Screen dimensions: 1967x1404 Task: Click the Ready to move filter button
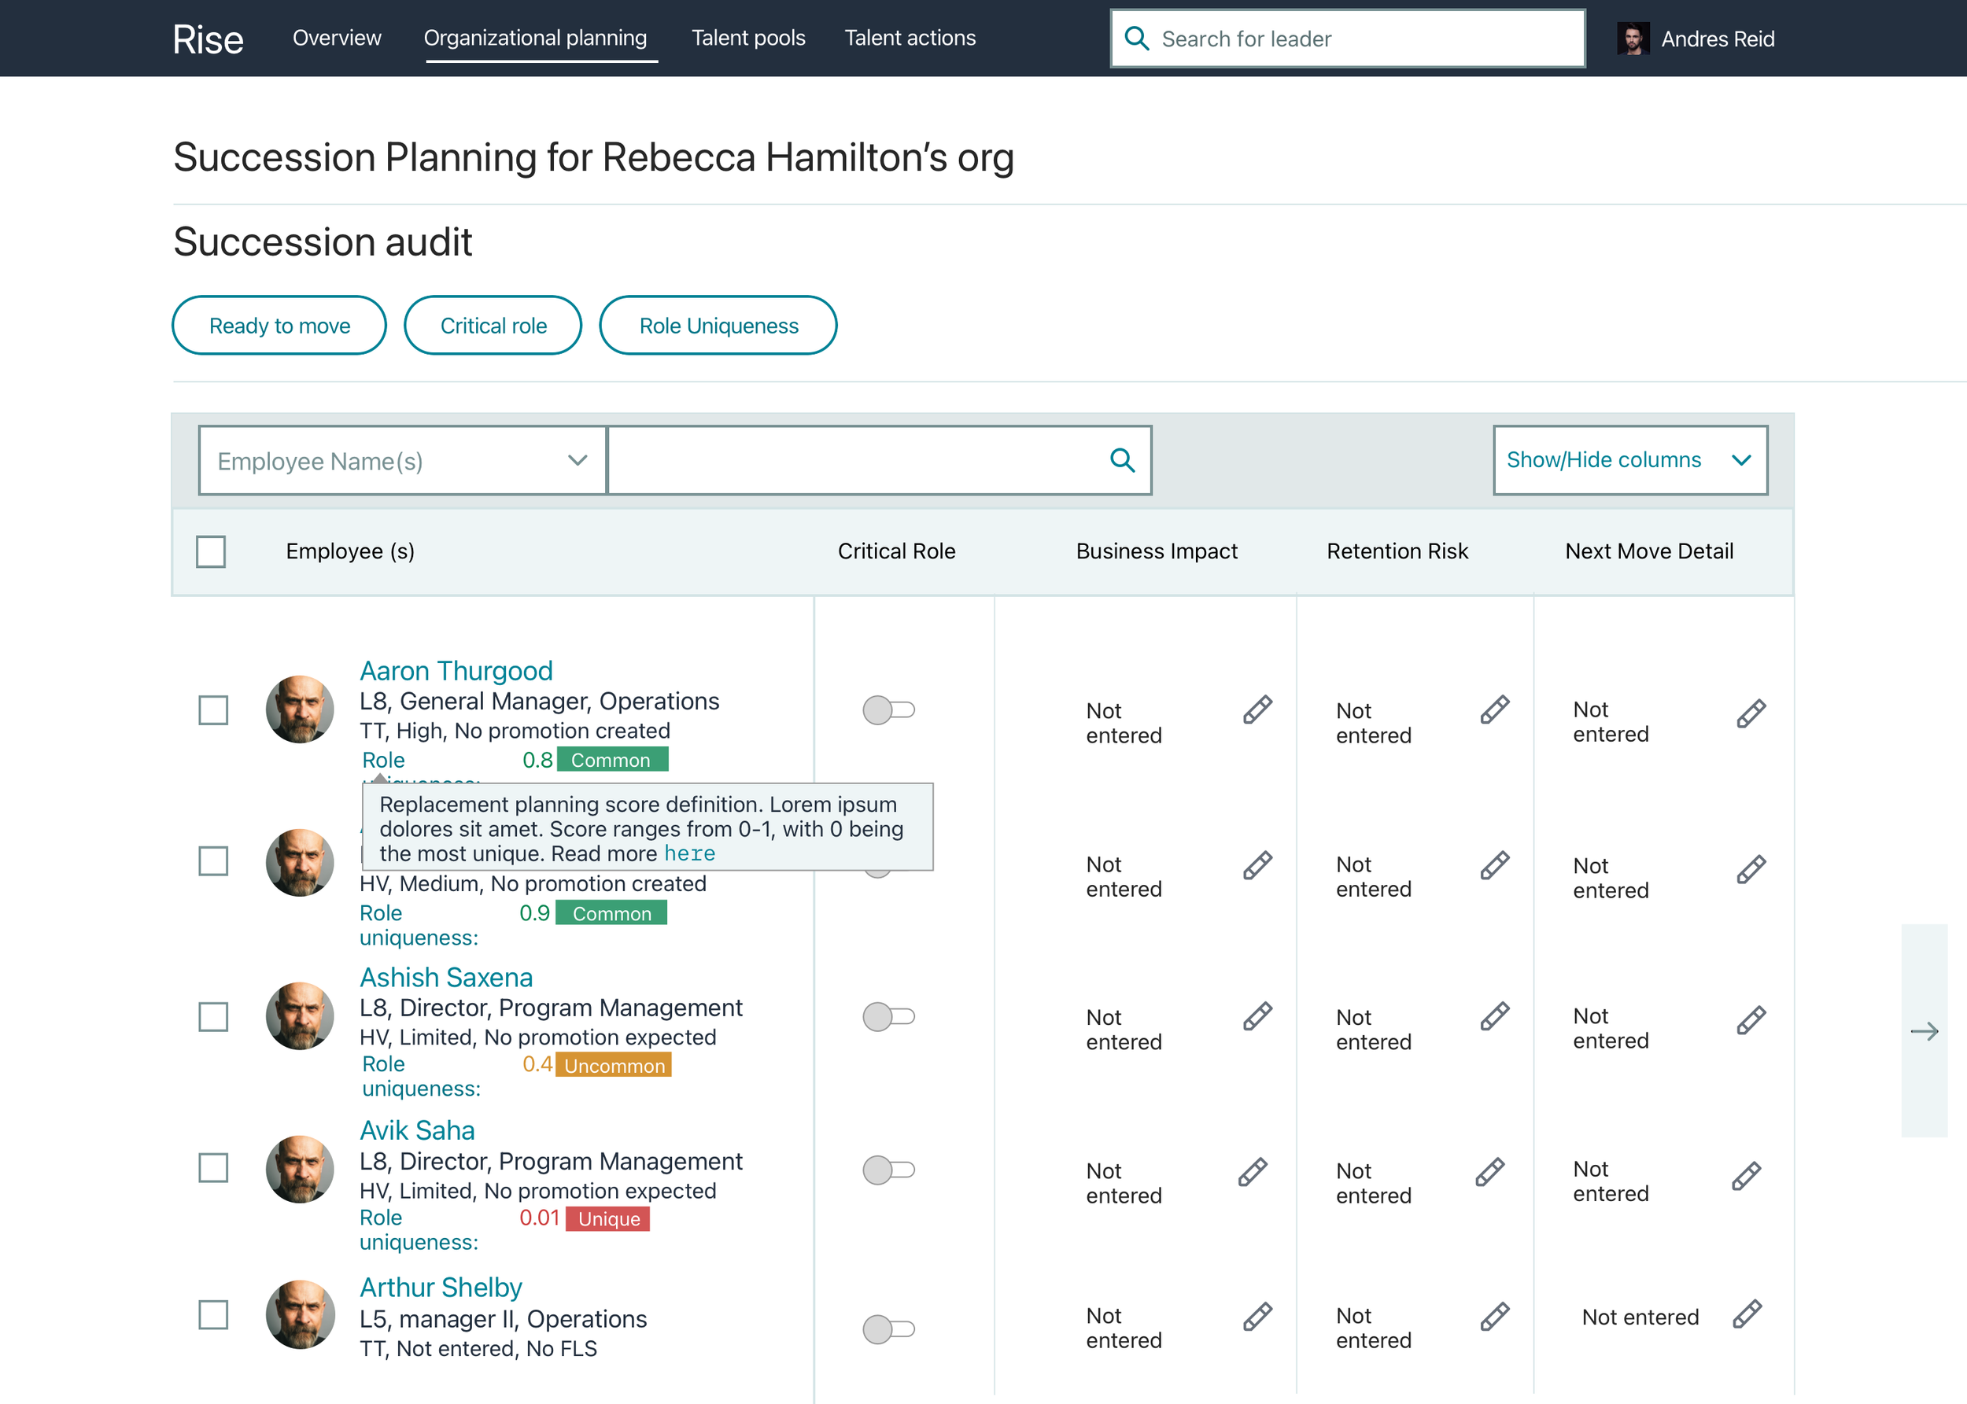tap(279, 326)
